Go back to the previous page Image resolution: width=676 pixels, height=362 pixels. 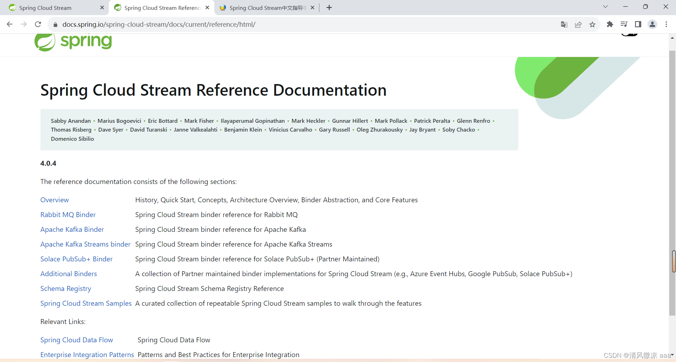[x=10, y=24]
